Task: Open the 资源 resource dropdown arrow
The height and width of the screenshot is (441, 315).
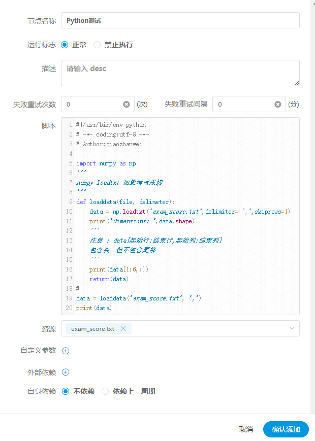Action: [x=292, y=328]
